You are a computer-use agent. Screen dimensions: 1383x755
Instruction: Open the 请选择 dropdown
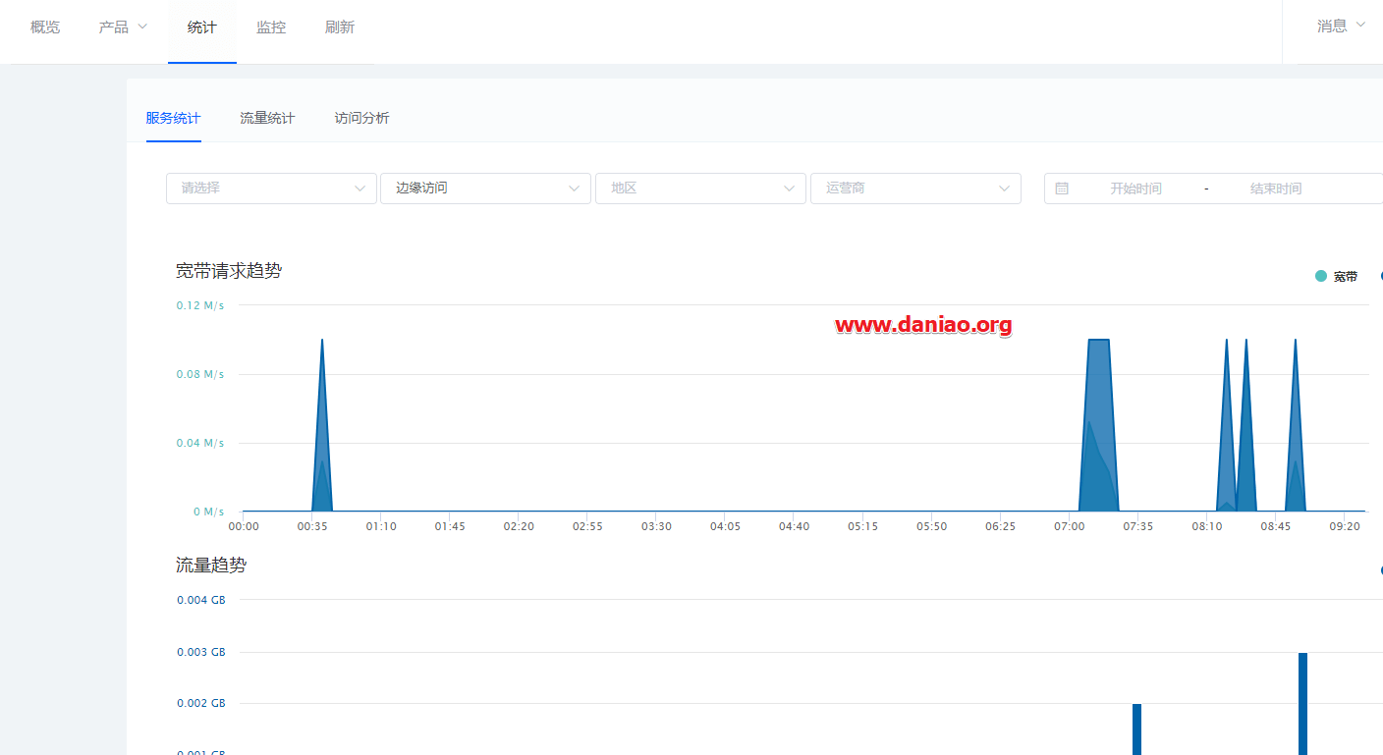(x=271, y=188)
